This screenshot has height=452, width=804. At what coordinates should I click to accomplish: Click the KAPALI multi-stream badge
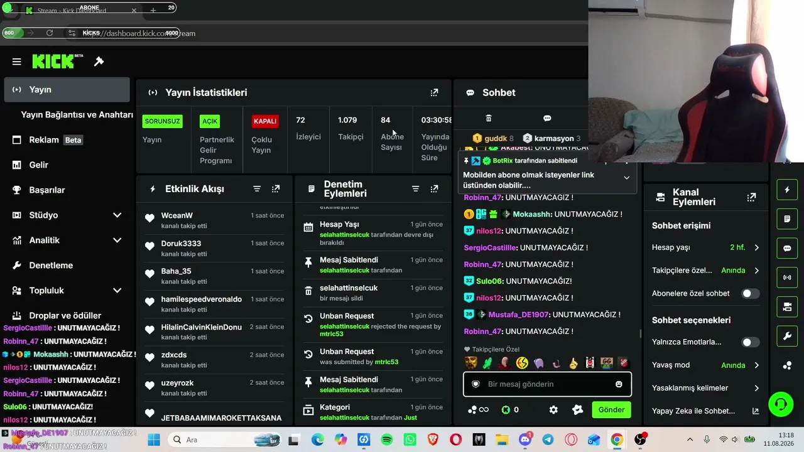pyautogui.click(x=265, y=121)
